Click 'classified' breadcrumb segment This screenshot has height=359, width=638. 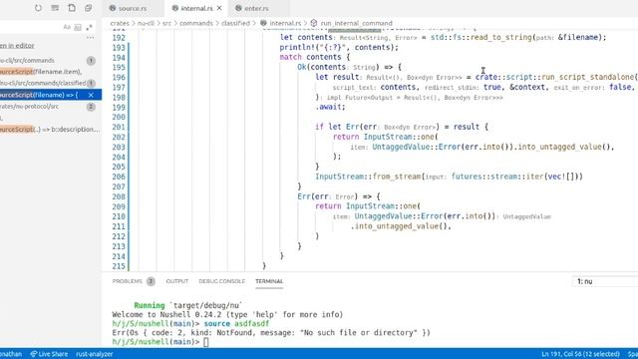pyautogui.click(x=235, y=23)
